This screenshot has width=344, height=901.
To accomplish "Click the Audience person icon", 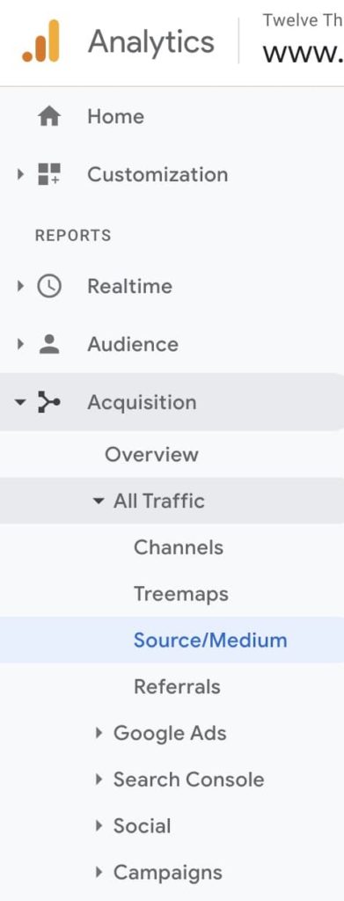I will (48, 344).
